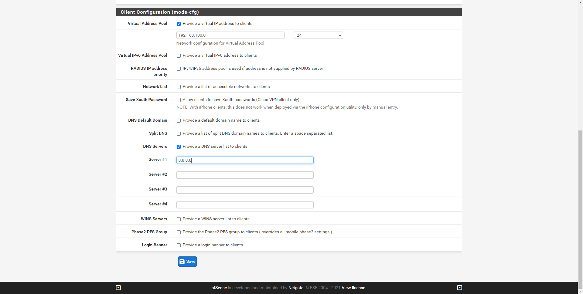Open the pfSense link in footer
Viewport: 583px width, 294px height.
[219, 288]
